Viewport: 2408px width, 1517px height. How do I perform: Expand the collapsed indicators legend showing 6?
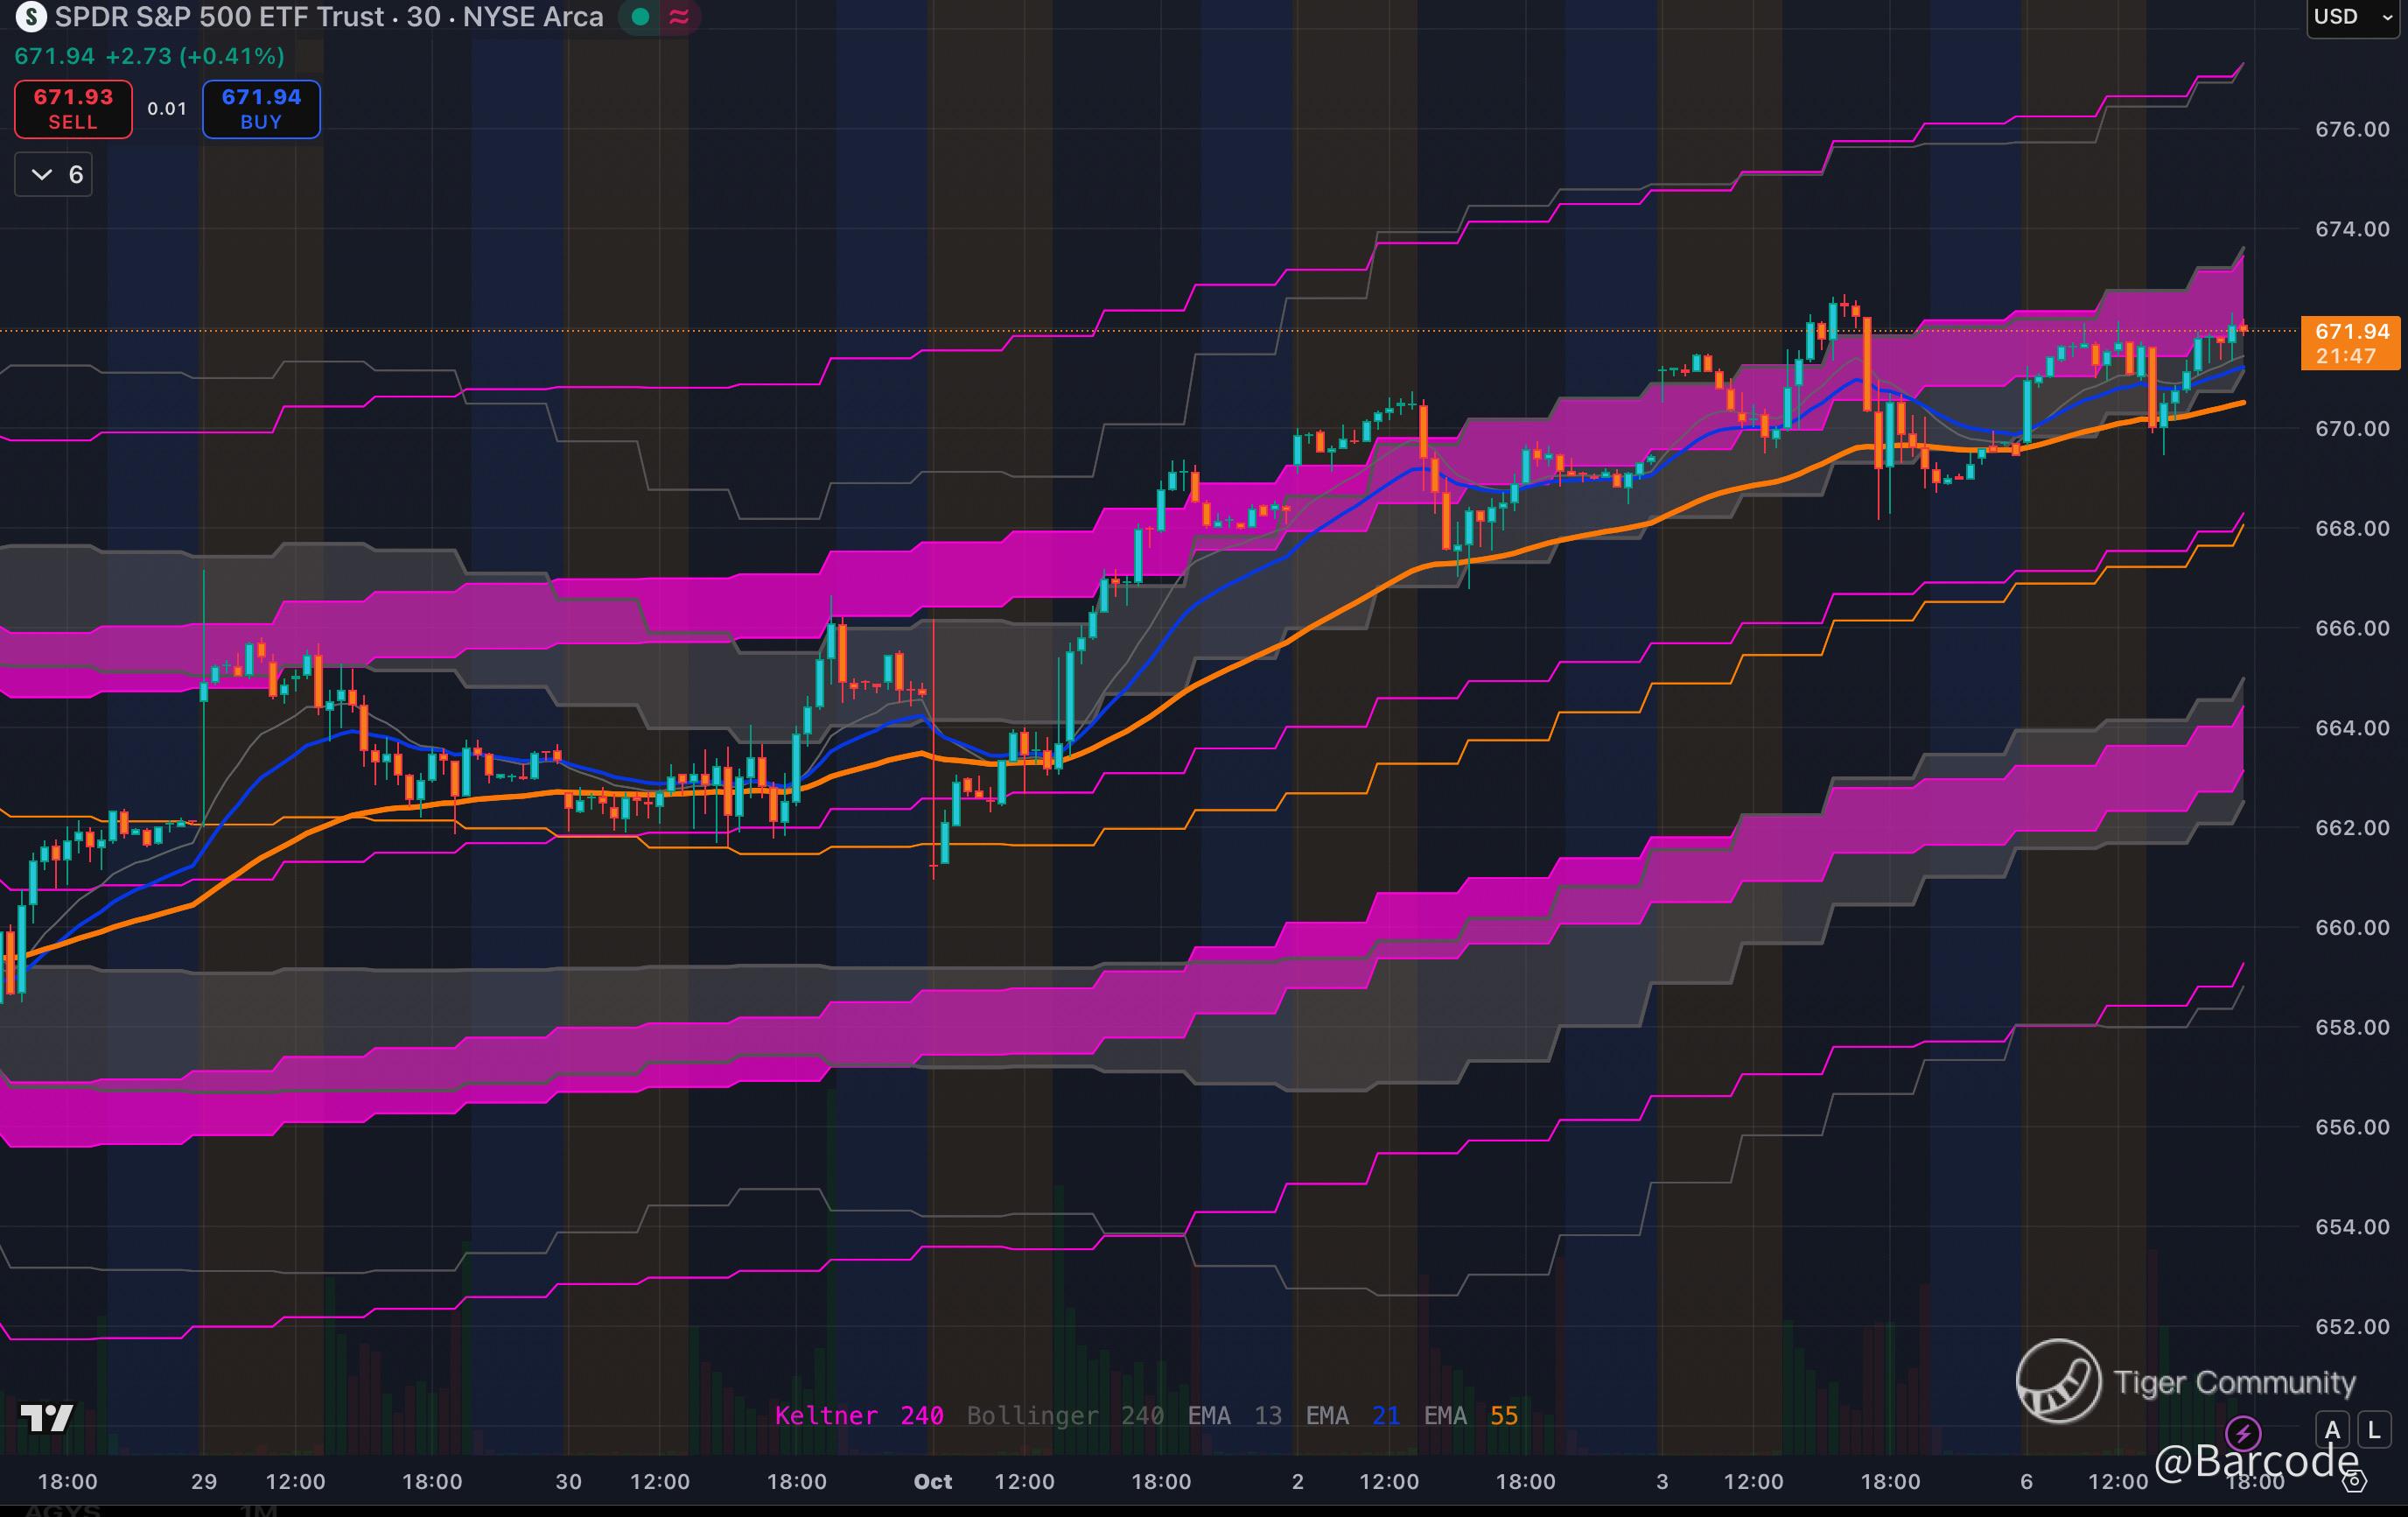tap(54, 175)
